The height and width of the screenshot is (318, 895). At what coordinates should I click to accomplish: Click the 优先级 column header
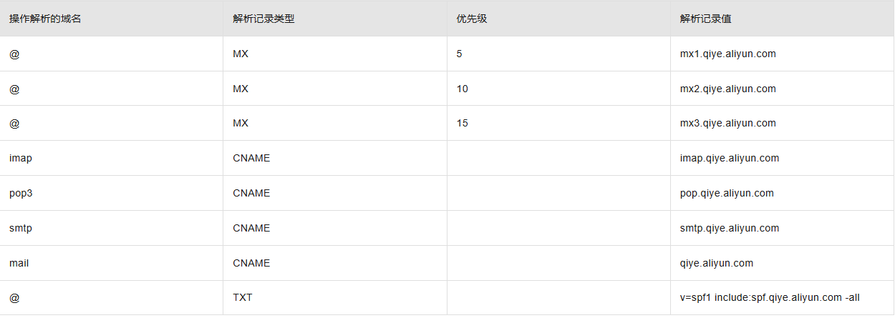(x=471, y=19)
